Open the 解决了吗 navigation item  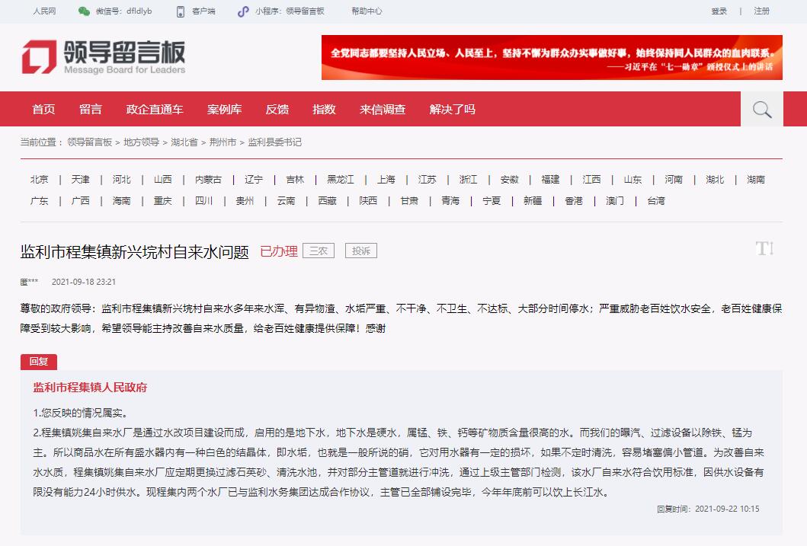pos(452,109)
